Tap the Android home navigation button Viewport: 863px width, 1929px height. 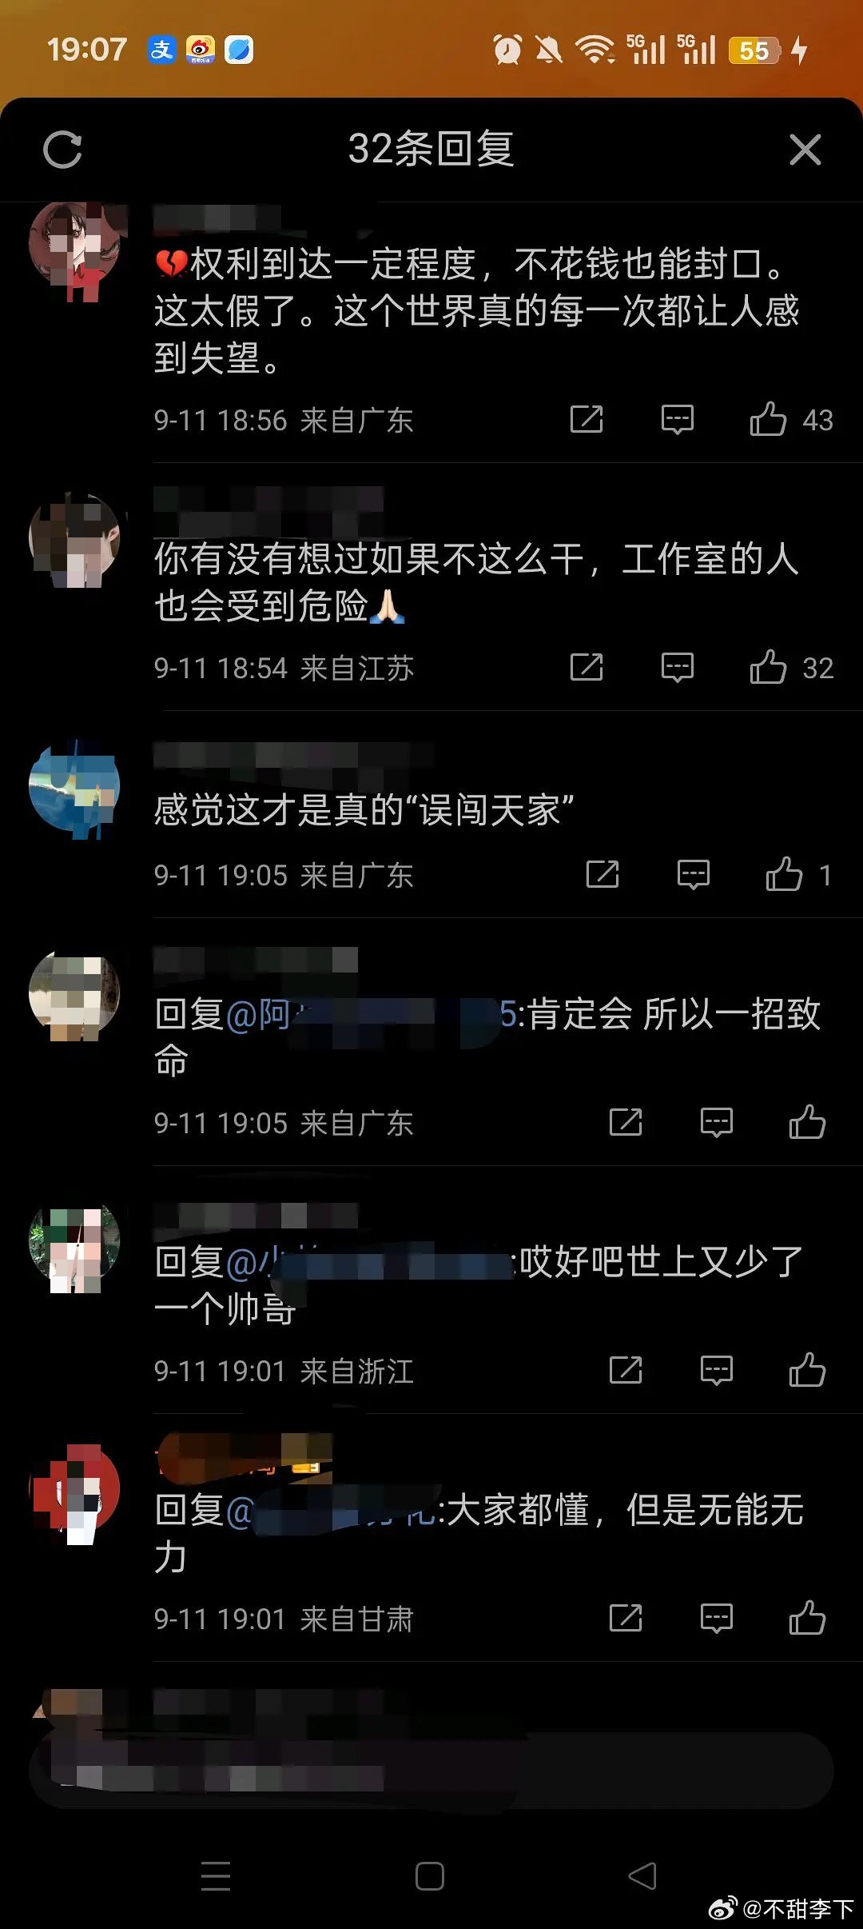coord(430,1875)
